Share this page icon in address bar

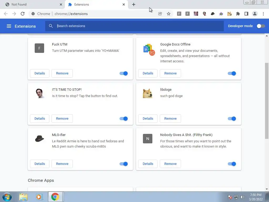[x=160, y=14]
